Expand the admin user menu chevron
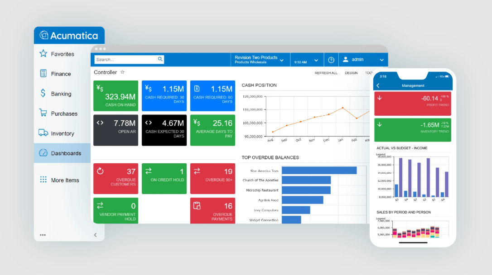The image size is (492, 275). (381, 60)
